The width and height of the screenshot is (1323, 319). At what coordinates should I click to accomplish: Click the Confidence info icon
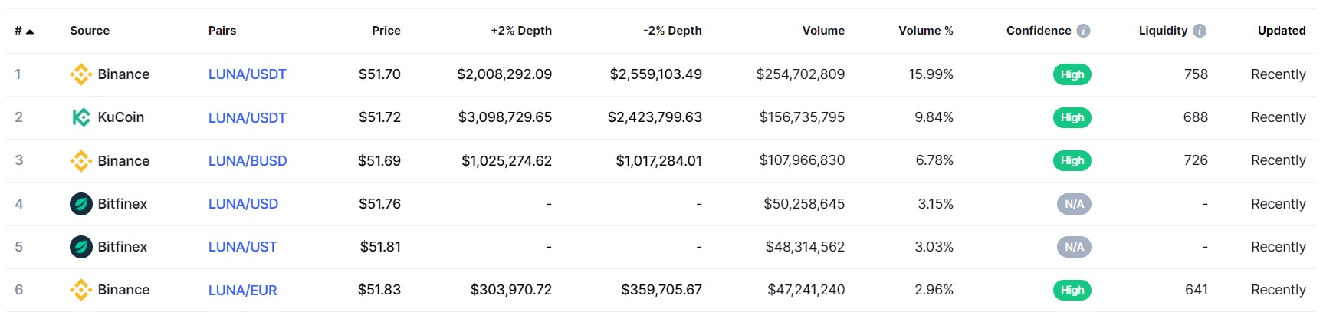(1083, 31)
